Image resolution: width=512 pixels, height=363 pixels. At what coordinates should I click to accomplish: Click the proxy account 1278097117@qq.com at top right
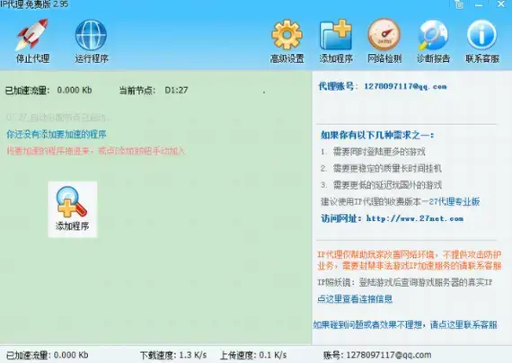[x=405, y=86]
